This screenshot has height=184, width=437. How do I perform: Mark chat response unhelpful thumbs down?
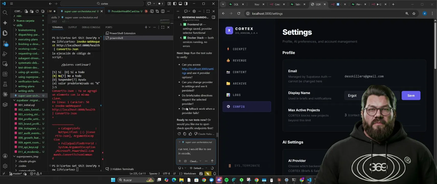coord(196,134)
